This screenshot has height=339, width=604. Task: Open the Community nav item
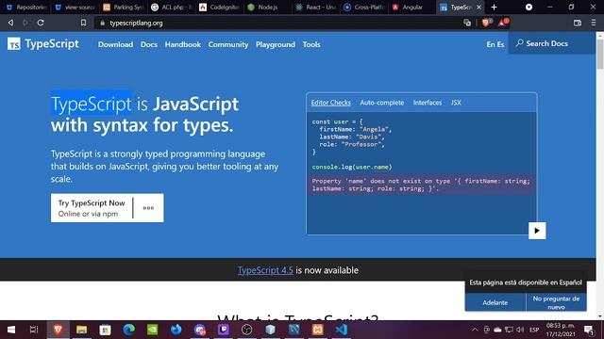(228, 44)
